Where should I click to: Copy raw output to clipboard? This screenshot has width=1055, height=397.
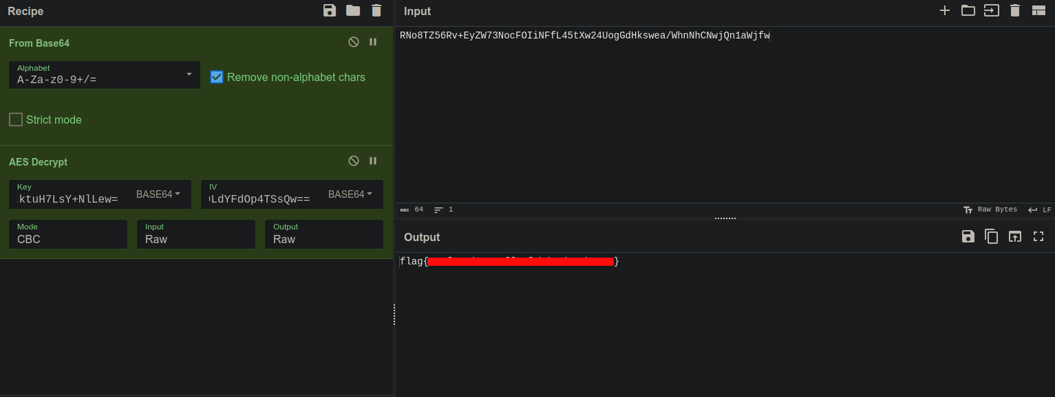992,236
